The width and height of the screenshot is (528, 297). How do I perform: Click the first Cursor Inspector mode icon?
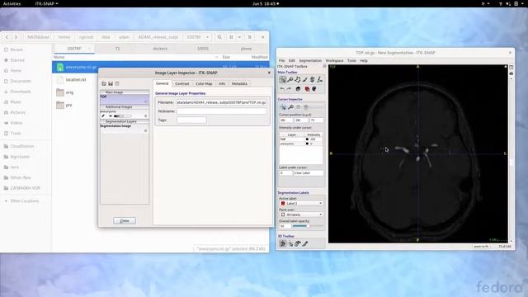283,107
